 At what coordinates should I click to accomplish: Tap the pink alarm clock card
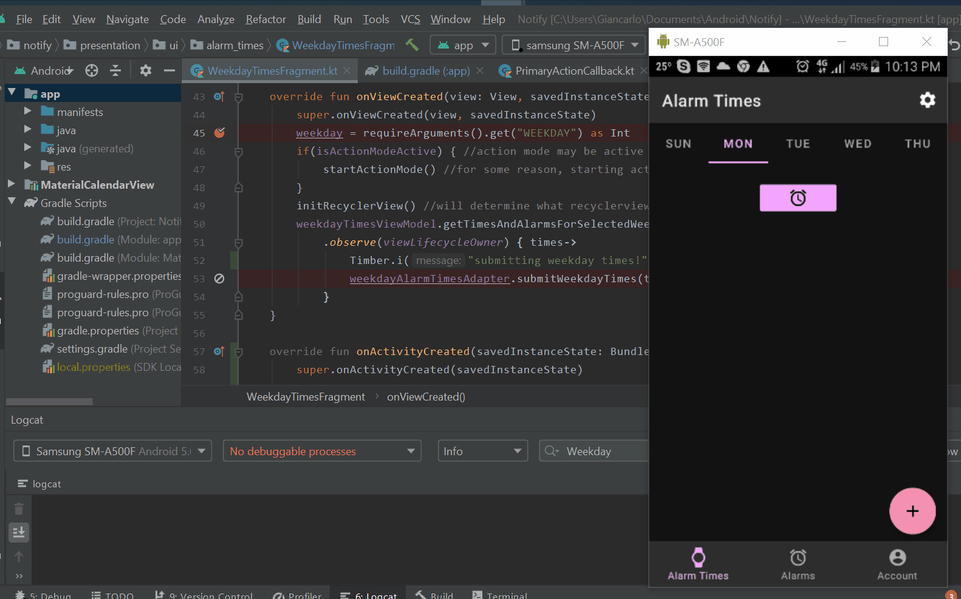tap(798, 198)
